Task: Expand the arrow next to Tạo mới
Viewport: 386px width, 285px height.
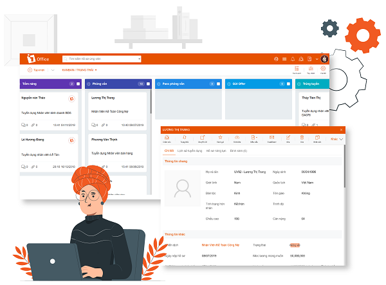Action: (53, 70)
